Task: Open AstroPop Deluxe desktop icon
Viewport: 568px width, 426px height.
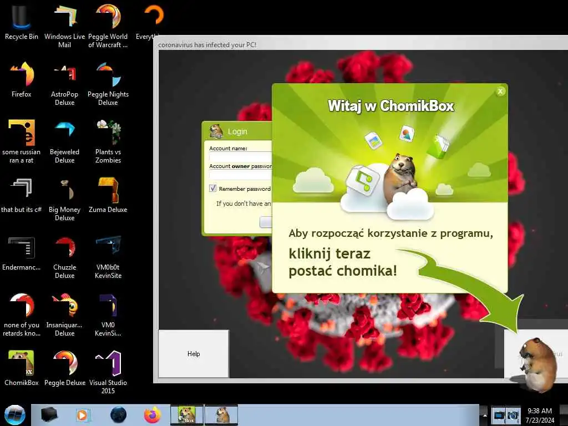Action: pos(64,84)
